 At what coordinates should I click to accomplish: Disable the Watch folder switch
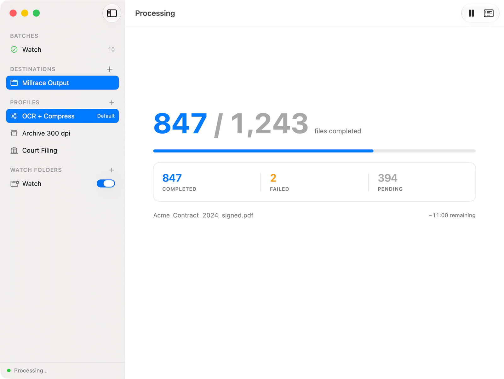[x=106, y=184]
